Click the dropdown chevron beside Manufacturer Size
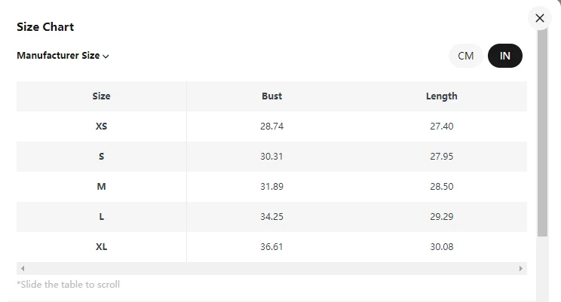 pyautogui.click(x=106, y=56)
